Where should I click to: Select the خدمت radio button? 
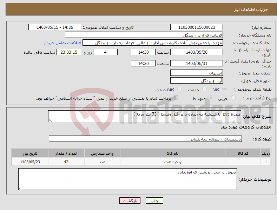point(204,89)
